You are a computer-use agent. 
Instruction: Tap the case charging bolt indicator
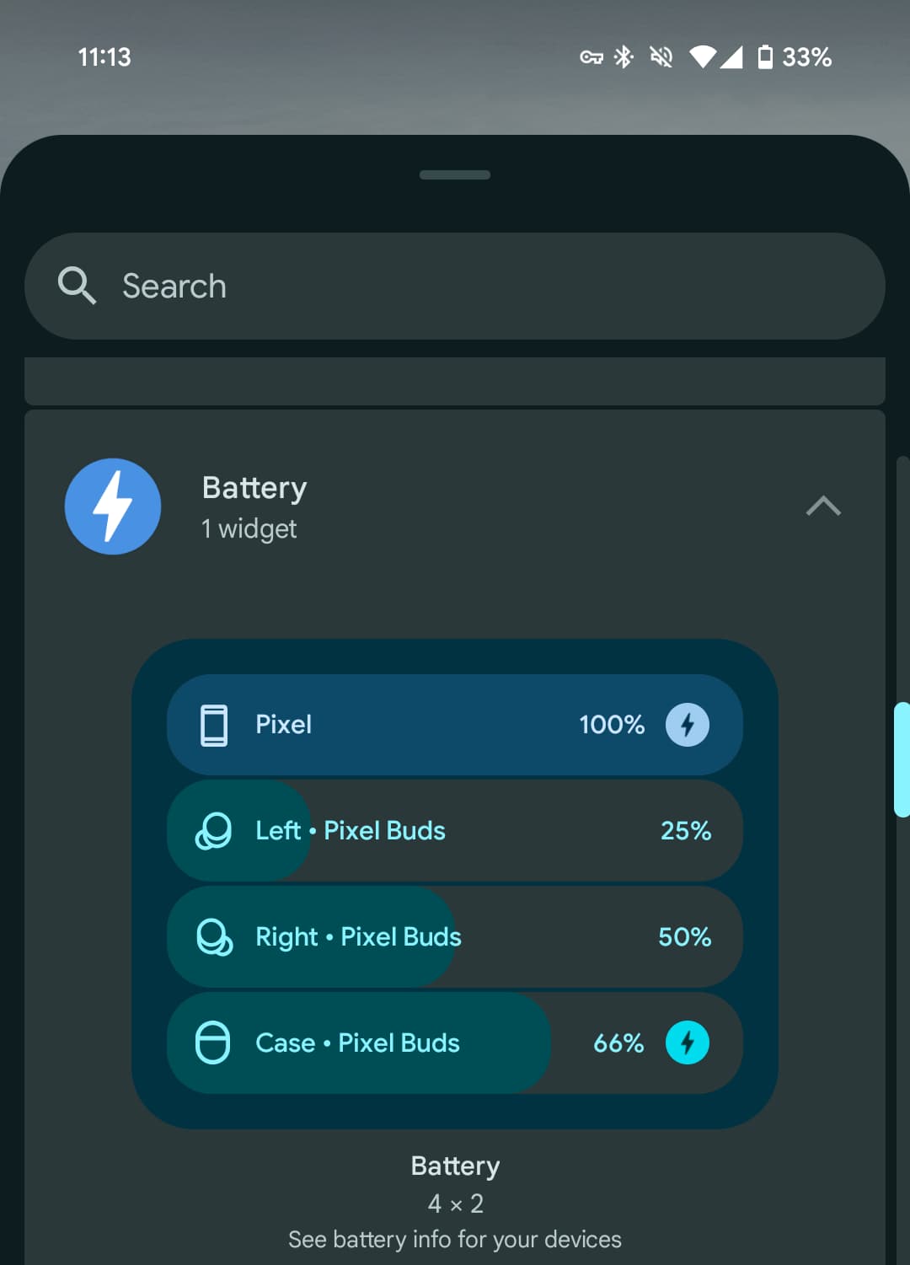688,1043
